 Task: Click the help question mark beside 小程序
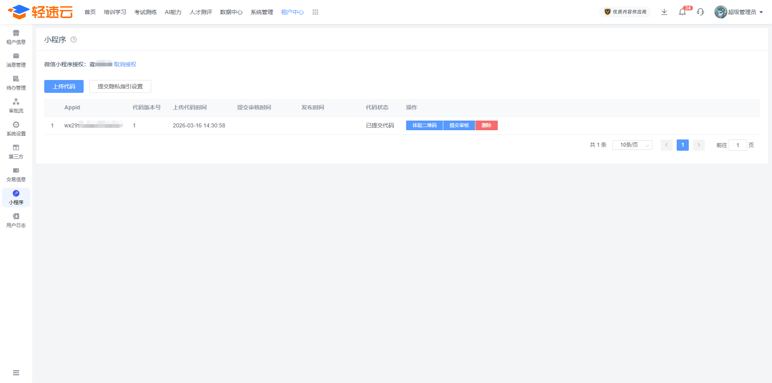74,39
